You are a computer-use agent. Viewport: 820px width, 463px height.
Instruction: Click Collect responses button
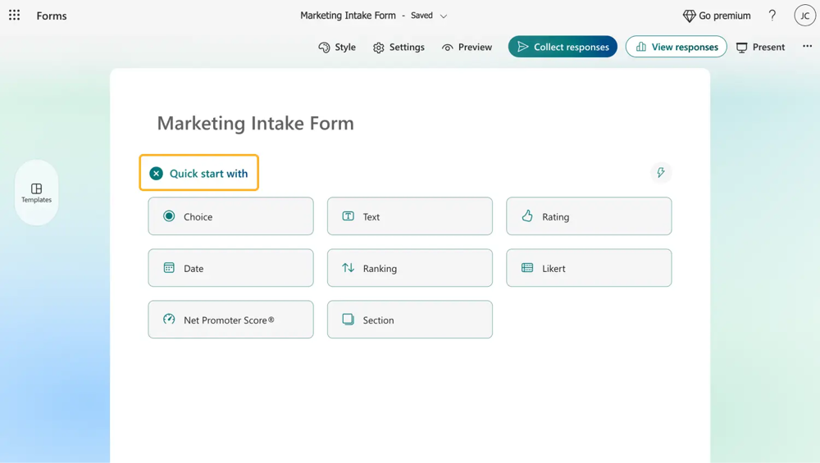click(563, 47)
